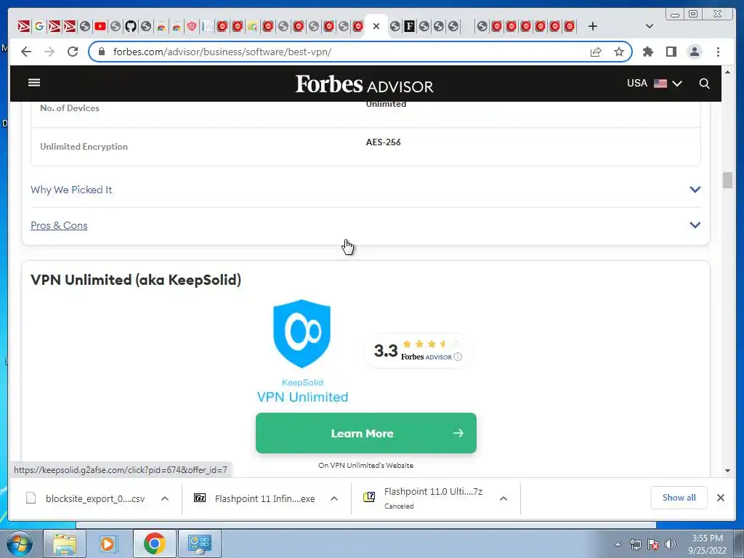The width and height of the screenshot is (744, 558).
Task: View site information via the padlock icon
Action: (101, 52)
